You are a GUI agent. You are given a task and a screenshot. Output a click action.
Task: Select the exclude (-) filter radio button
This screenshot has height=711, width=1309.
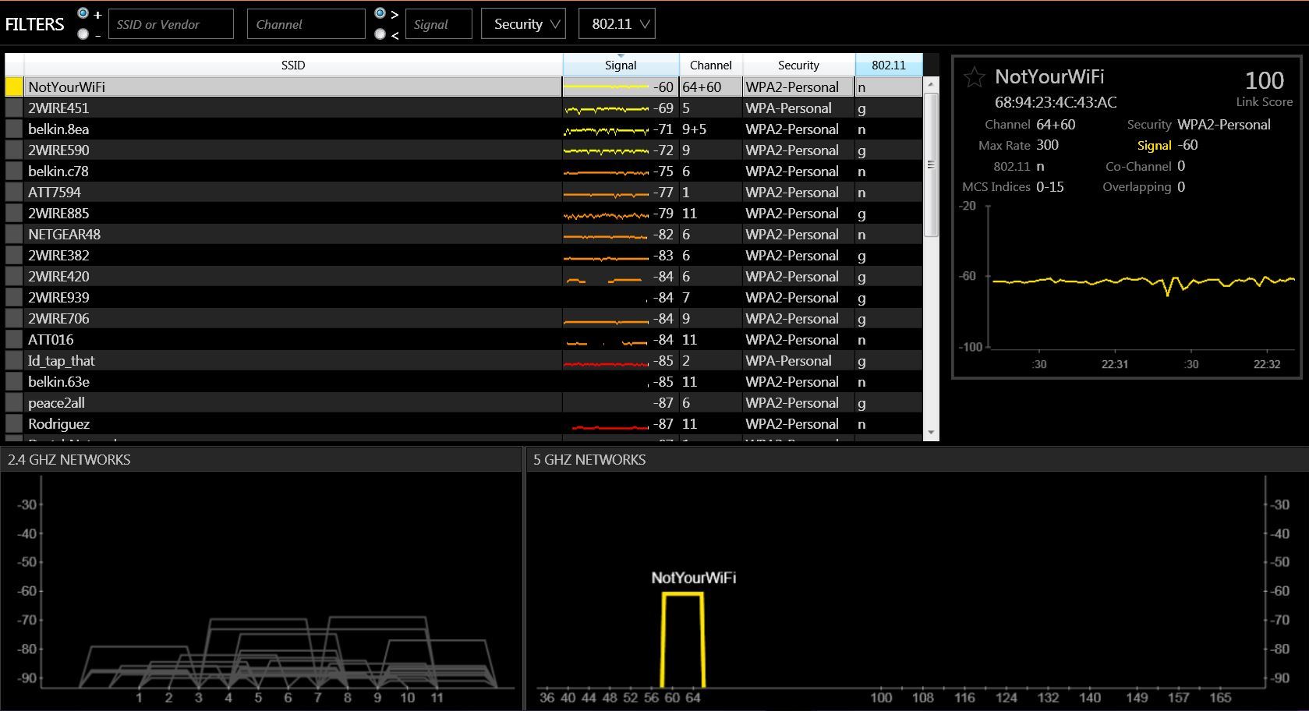[83, 34]
